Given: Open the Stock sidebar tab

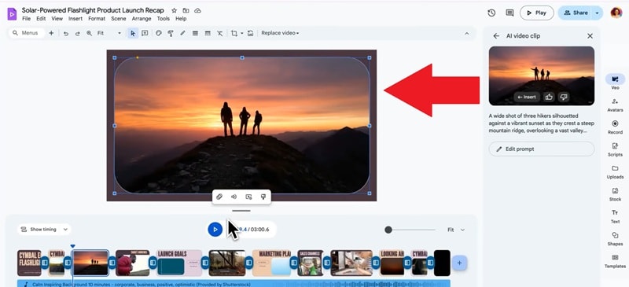Looking at the screenshot, I should (615, 194).
